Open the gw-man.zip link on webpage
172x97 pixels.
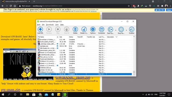click(10, 90)
